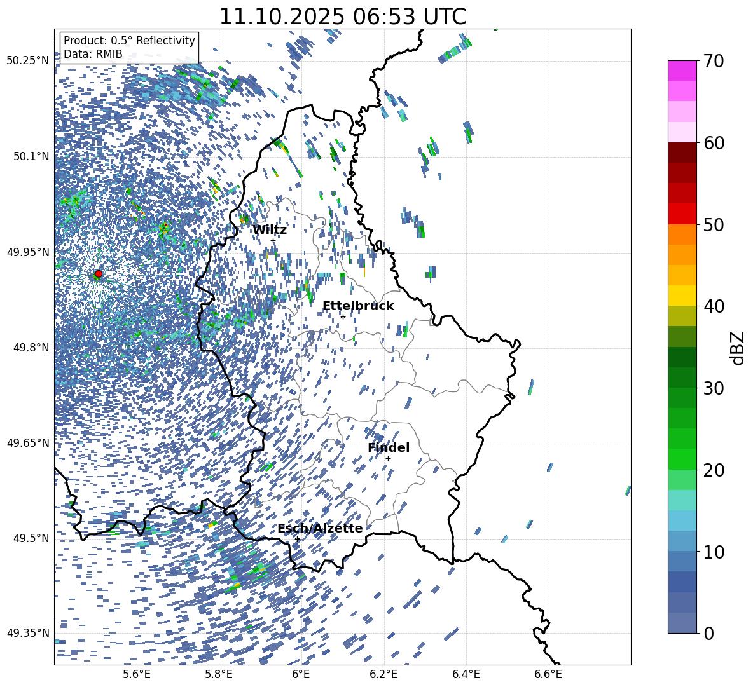Click the title timestamp 11.10.2025 06:53 UTC
The width and height of the screenshot is (753, 687).
(x=342, y=17)
